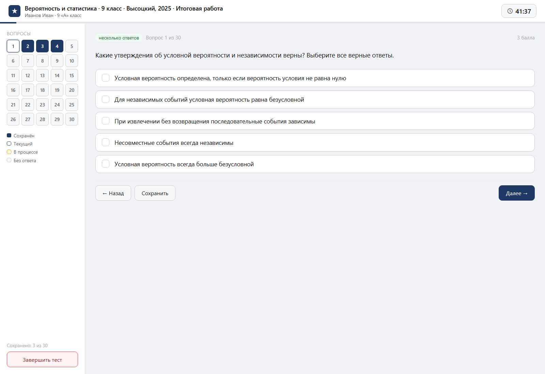Image resolution: width=545 pixels, height=374 pixels.
Task: Click the 'Сохранено: 3 из 30' status text
Action: coord(27,345)
